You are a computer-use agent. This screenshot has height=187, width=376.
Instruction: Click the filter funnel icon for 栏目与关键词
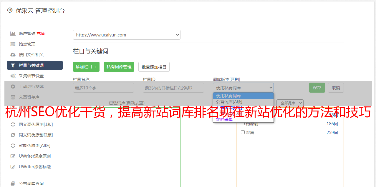click(x=13, y=65)
